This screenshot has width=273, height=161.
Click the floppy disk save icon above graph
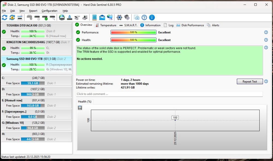point(80,108)
